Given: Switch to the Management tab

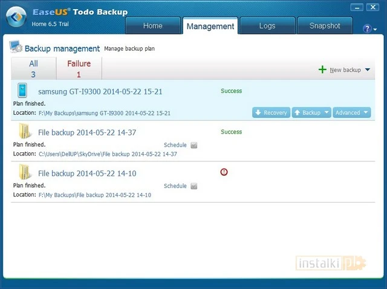Looking at the screenshot, I should (x=210, y=26).
